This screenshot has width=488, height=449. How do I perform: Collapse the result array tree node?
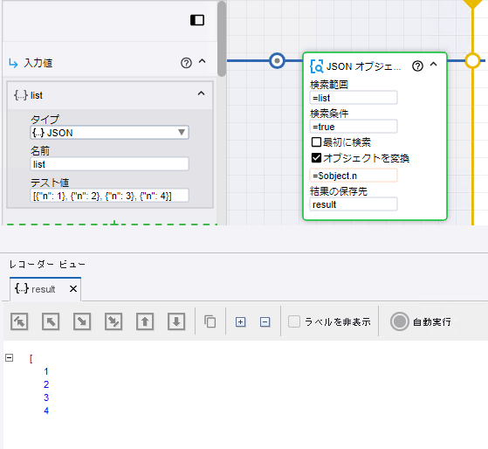click(x=10, y=358)
